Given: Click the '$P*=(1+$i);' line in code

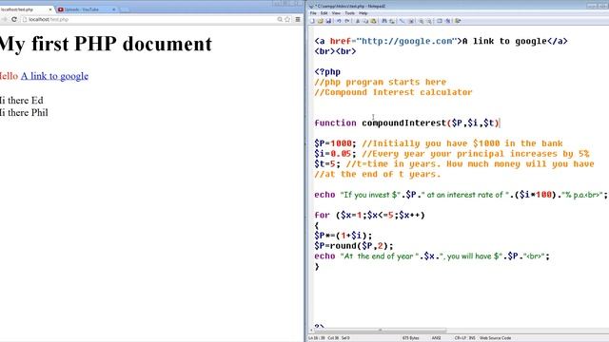Looking at the screenshot, I should [x=343, y=236].
